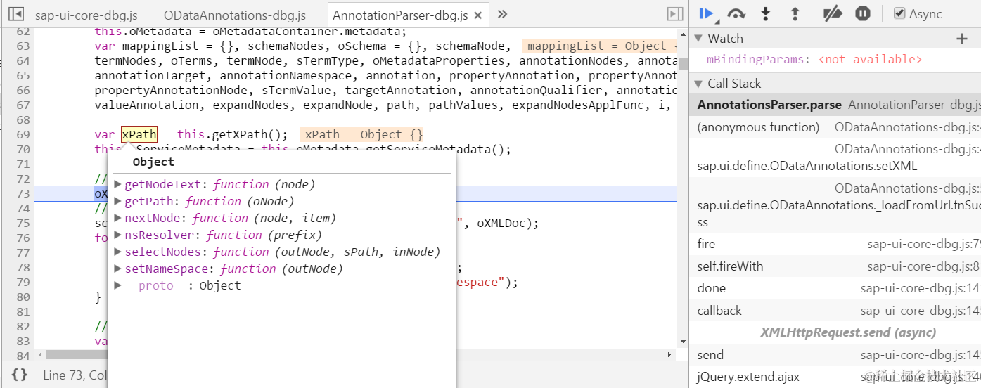Image resolution: width=981 pixels, height=388 pixels.
Task: Expand the __proto__ Object entry
Action: pos(118,285)
